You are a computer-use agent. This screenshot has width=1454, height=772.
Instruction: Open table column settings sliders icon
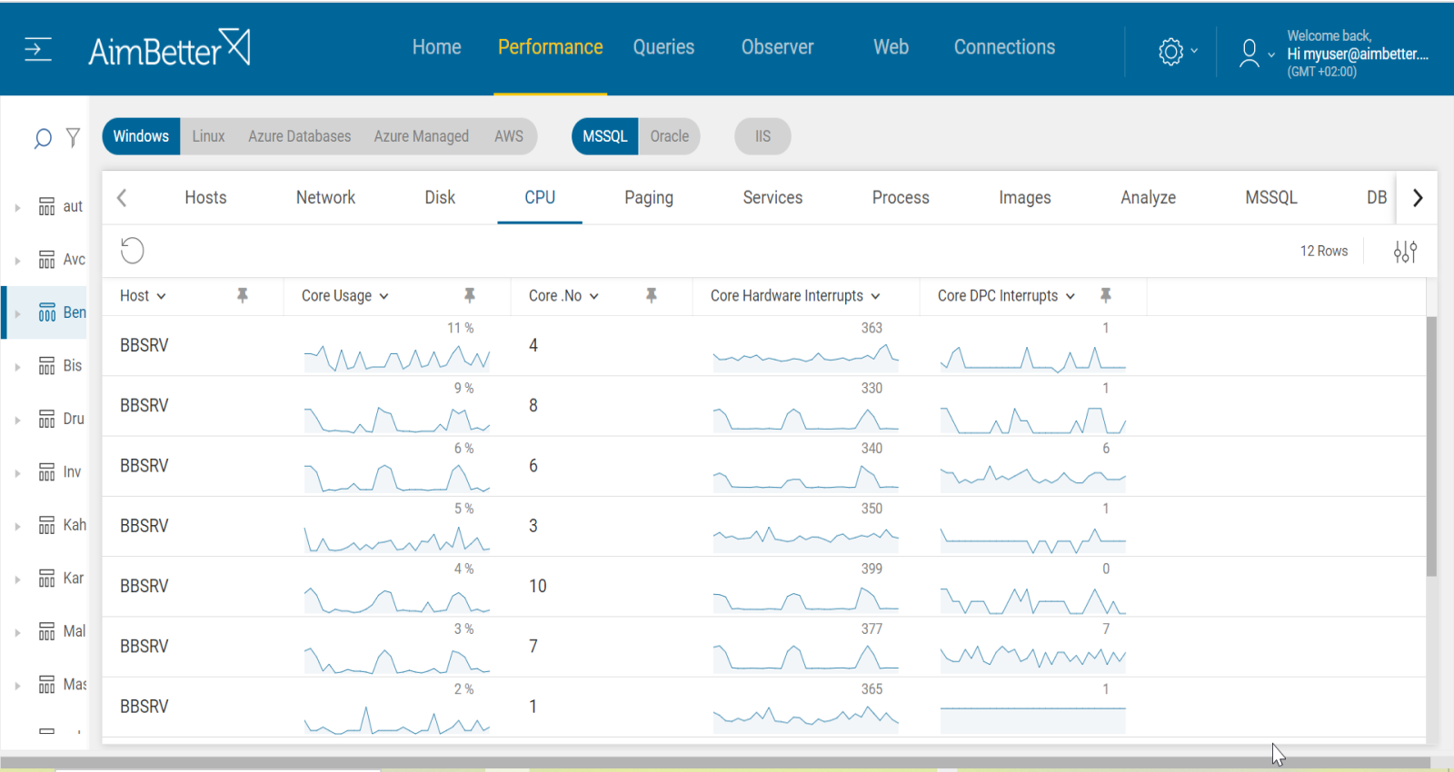coord(1405,252)
